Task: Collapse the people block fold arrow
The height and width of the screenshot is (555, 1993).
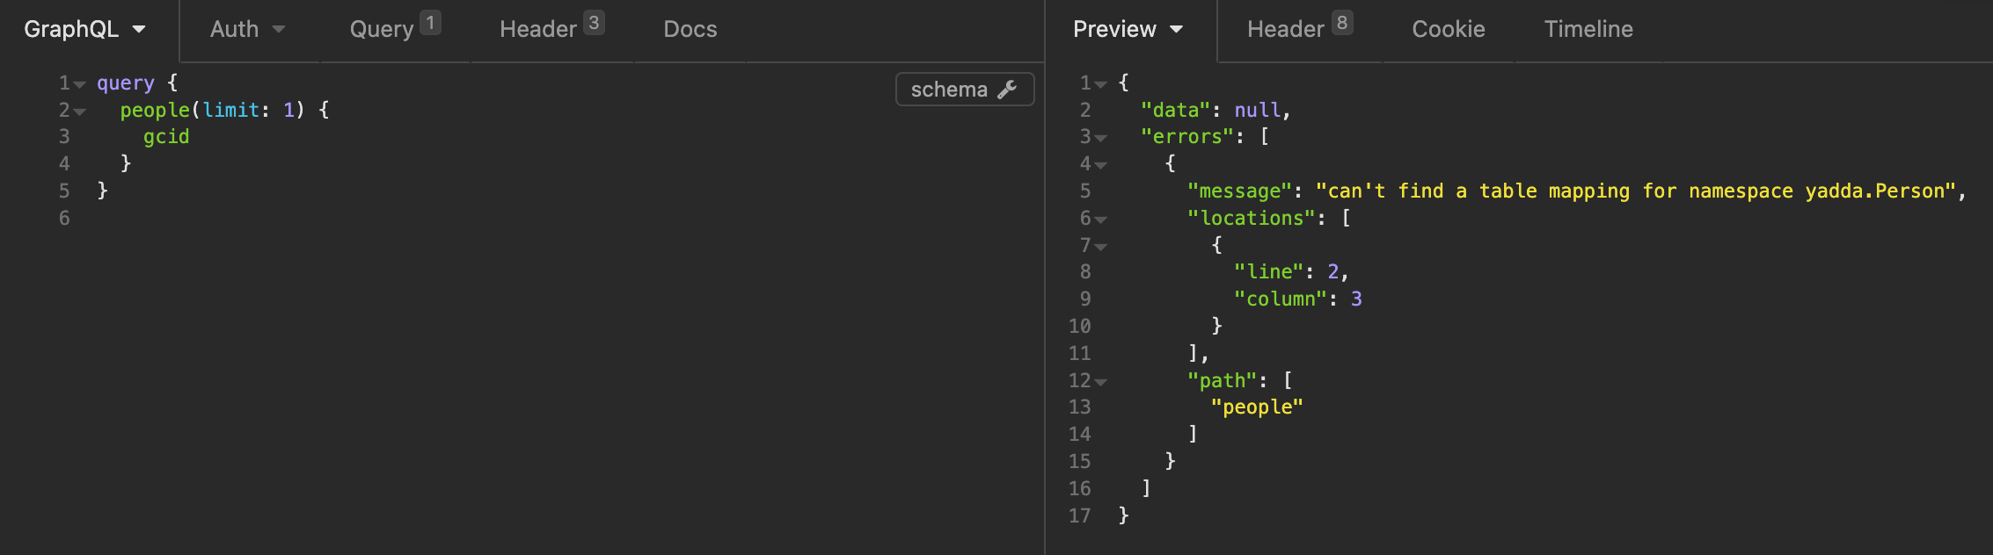Action: click(x=80, y=112)
